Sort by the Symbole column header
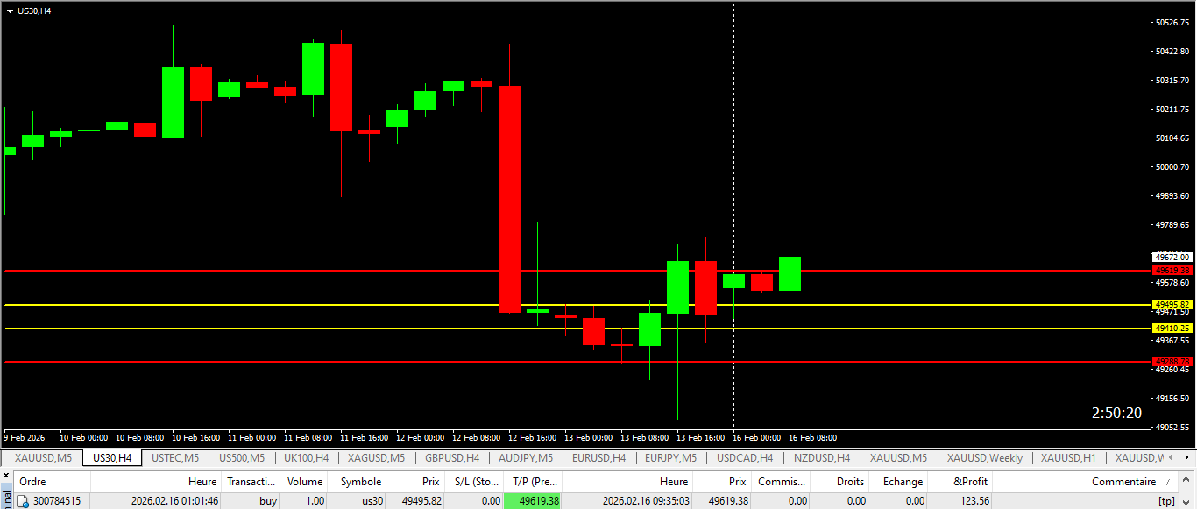The height and width of the screenshot is (509, 1197). coord(358,482)
